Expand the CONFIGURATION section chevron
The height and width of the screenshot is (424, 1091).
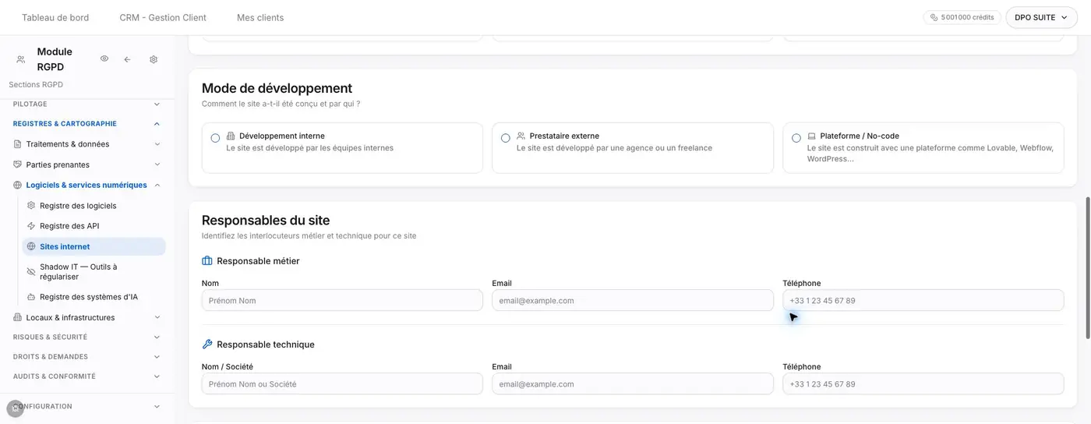pos(157,407)
